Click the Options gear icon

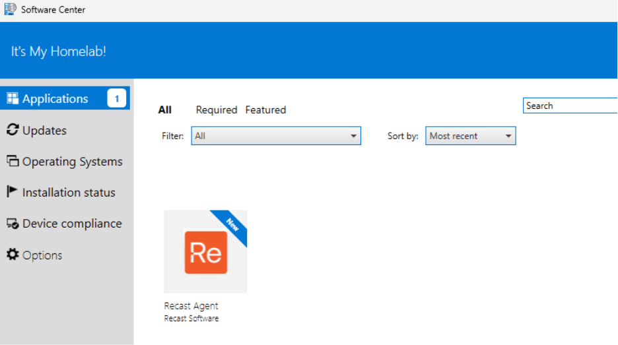pos(12,255)
